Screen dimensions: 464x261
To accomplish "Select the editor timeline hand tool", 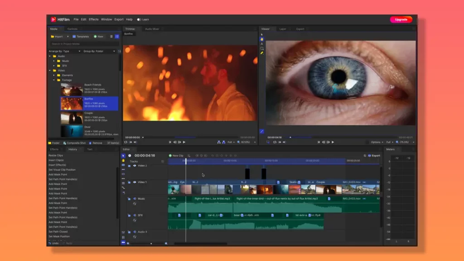I will (x=123, y=160).
